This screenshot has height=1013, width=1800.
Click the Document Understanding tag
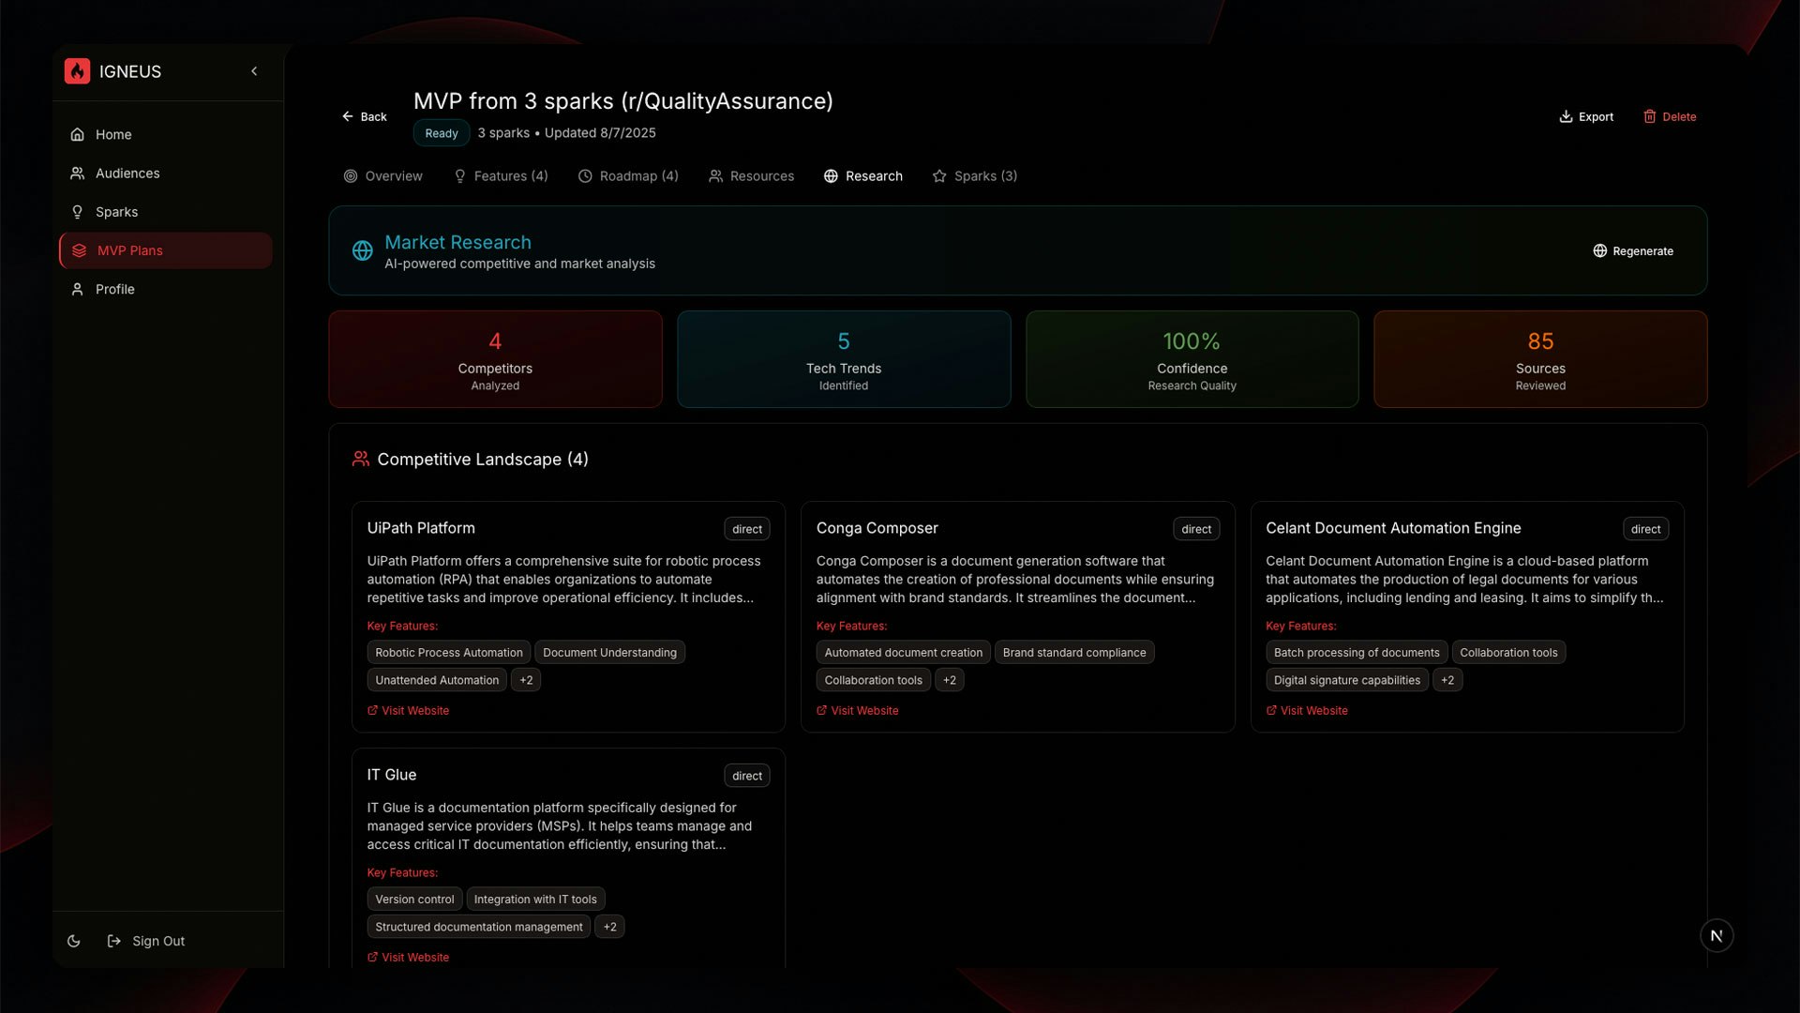pyautogui.click(x=609, y=652)
